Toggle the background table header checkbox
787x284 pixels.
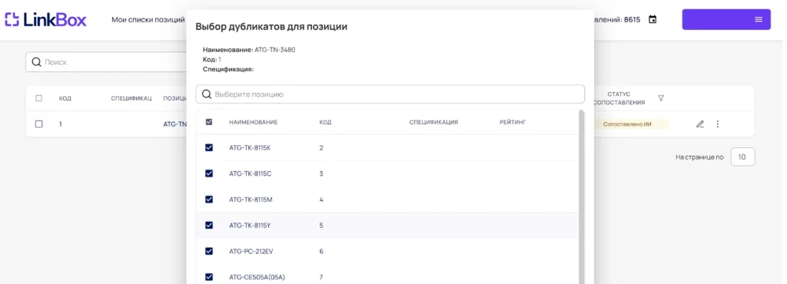38,98
